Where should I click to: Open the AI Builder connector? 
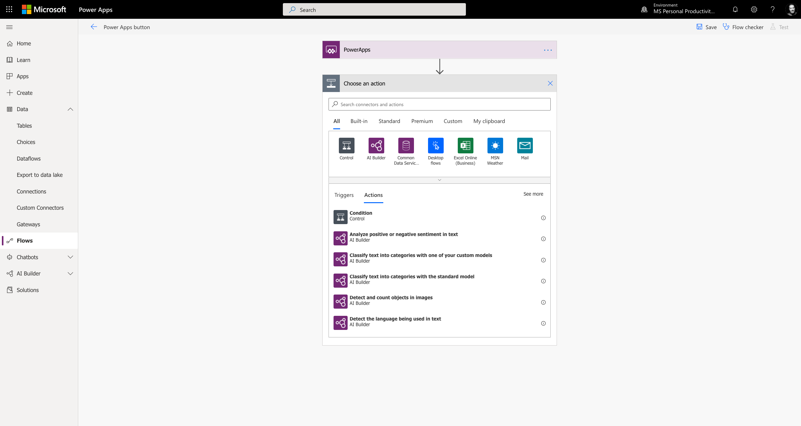click(376, 146)
